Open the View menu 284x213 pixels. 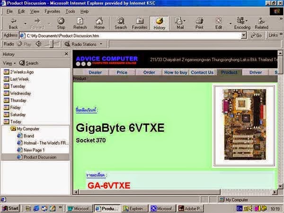click(35, 11)
